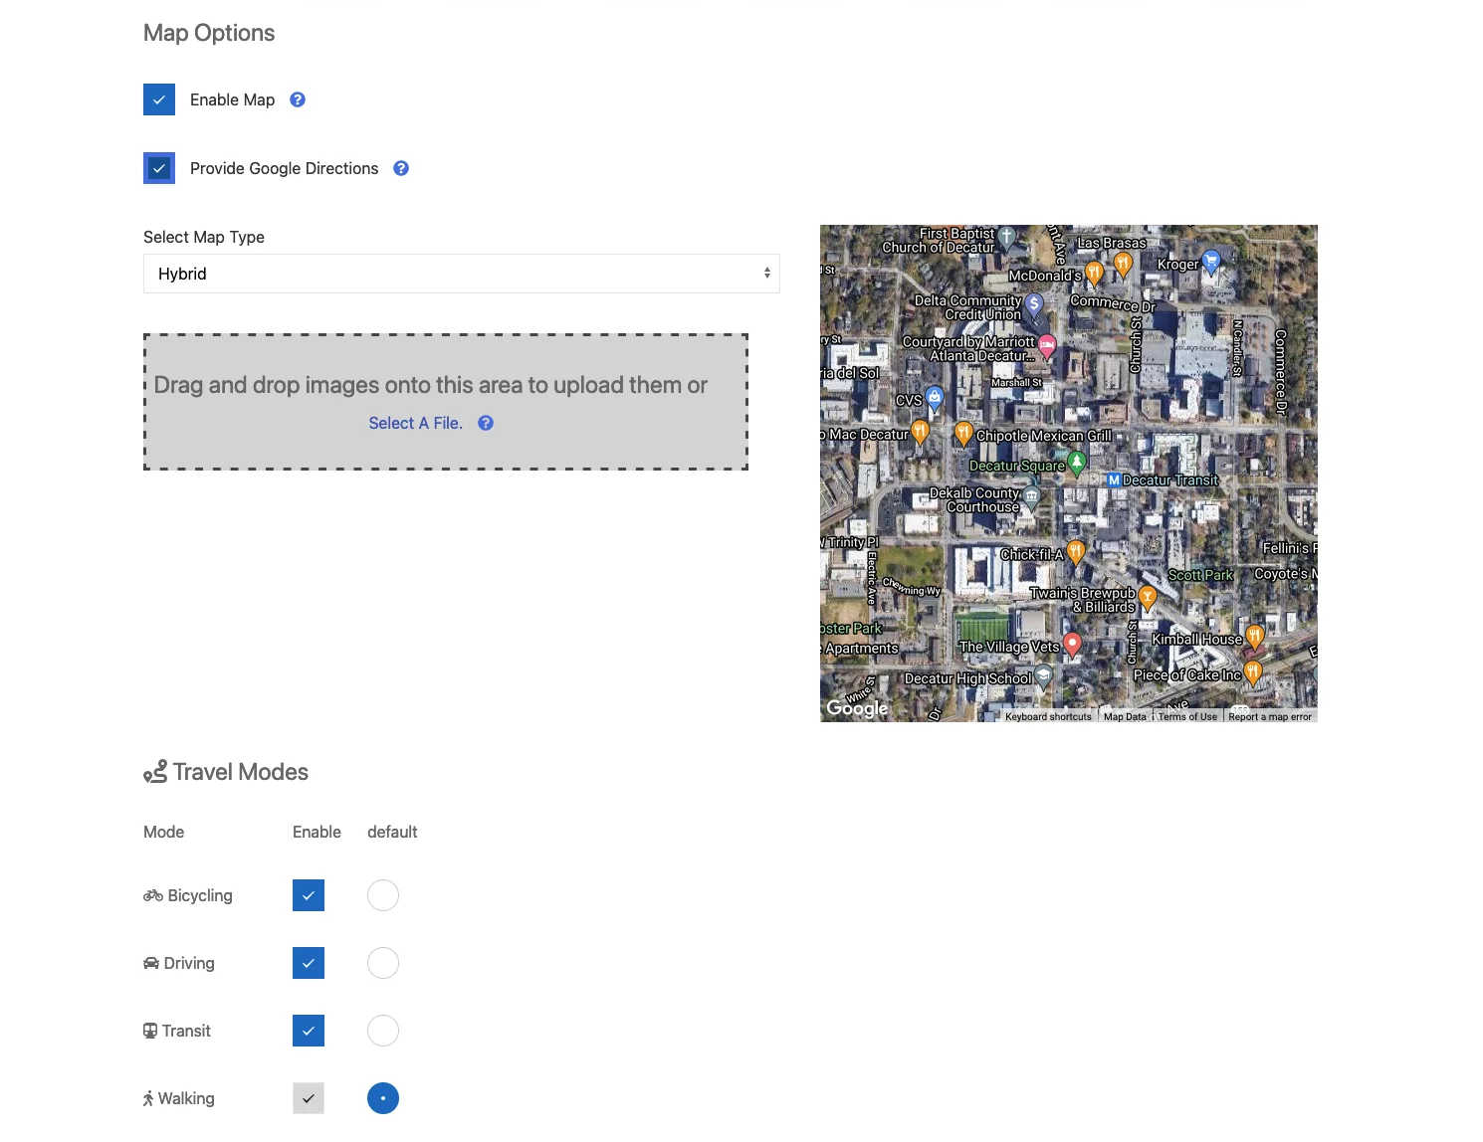Click the Twain's Brewpub & Billiards pin
The height and width of the screenshot is (1142, 1483).
pyautogui.click(x=1148, y=598)
